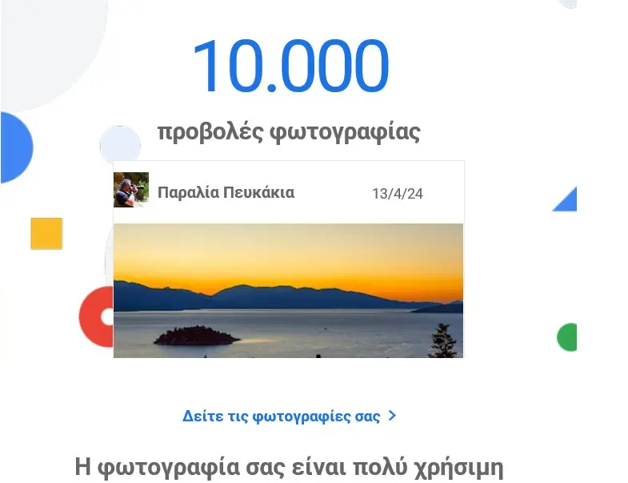Click the small island in the sunset photo
Image resolution: width=628 pixels, height=483 pixels.
(197, 336)
